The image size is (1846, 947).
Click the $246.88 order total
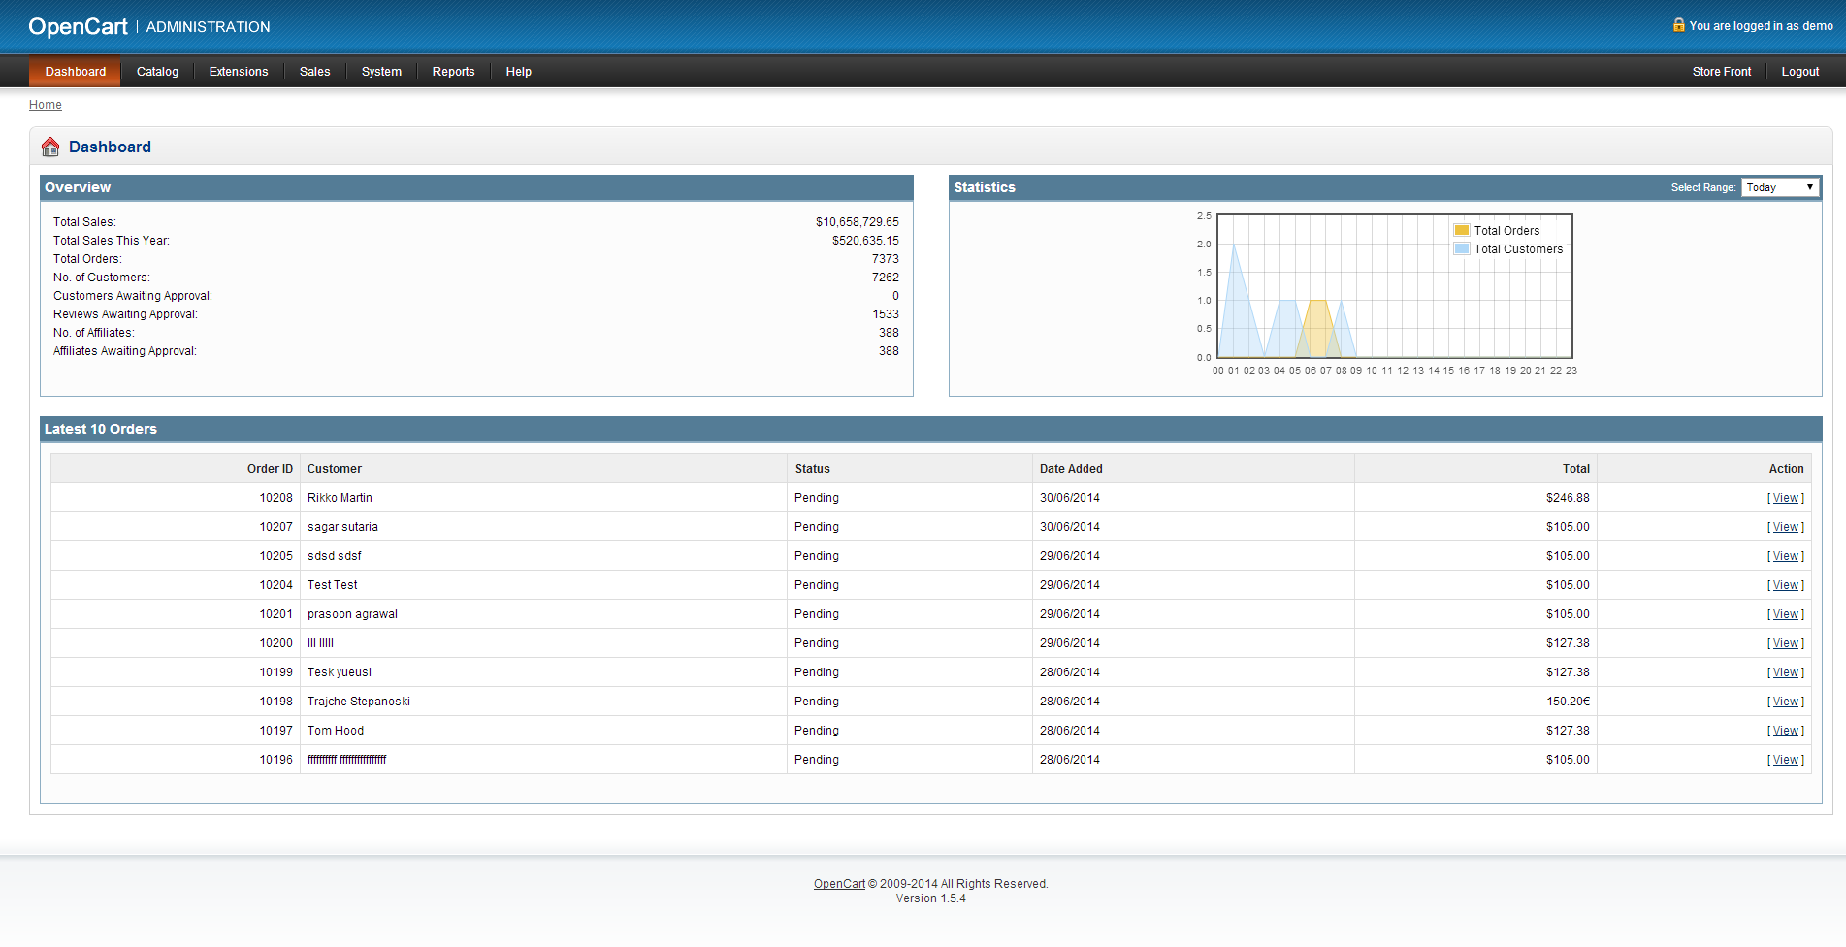tap(1568, 498)
